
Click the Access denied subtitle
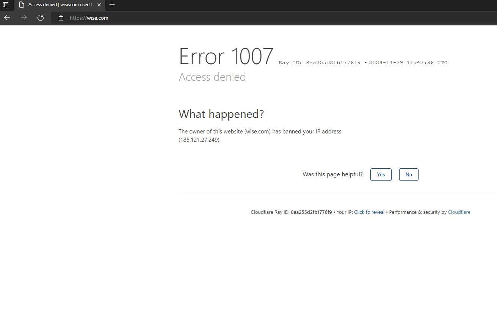pyautogui.click(x=212, y=77)
